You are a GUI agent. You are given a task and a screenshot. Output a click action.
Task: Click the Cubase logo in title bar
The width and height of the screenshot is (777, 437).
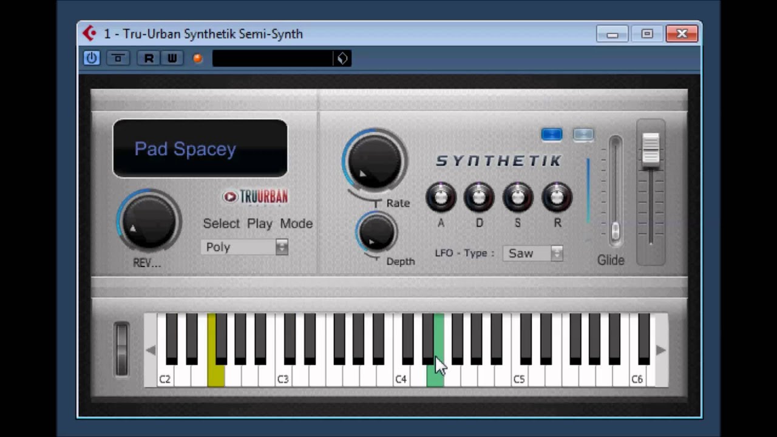point(90,33)
